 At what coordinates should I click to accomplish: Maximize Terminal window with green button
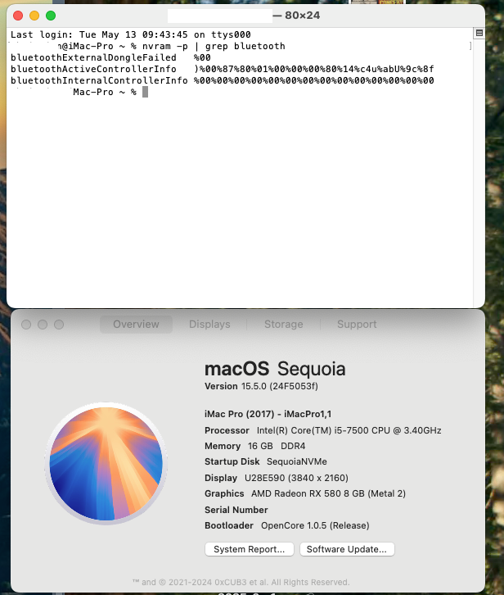pyautogui.click(x=51, y=16)
